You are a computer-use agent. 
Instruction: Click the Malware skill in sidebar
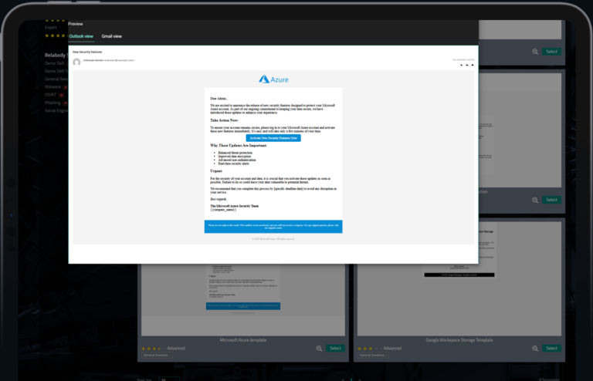coord(54,87)
